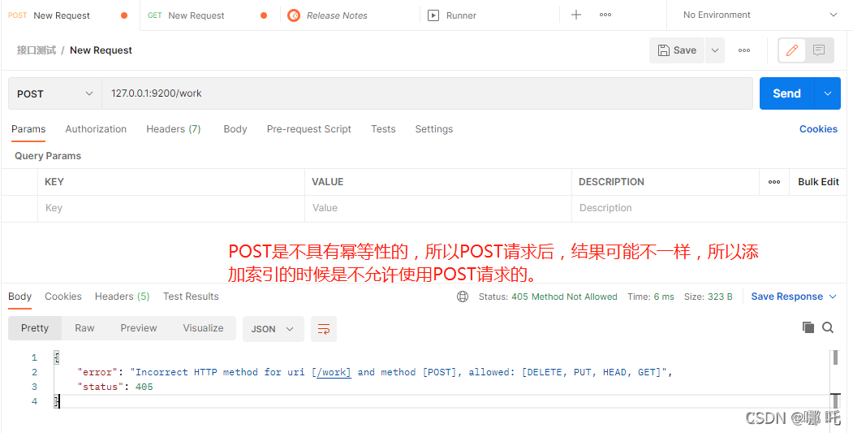Open the Authorization tab

point(96,129)
